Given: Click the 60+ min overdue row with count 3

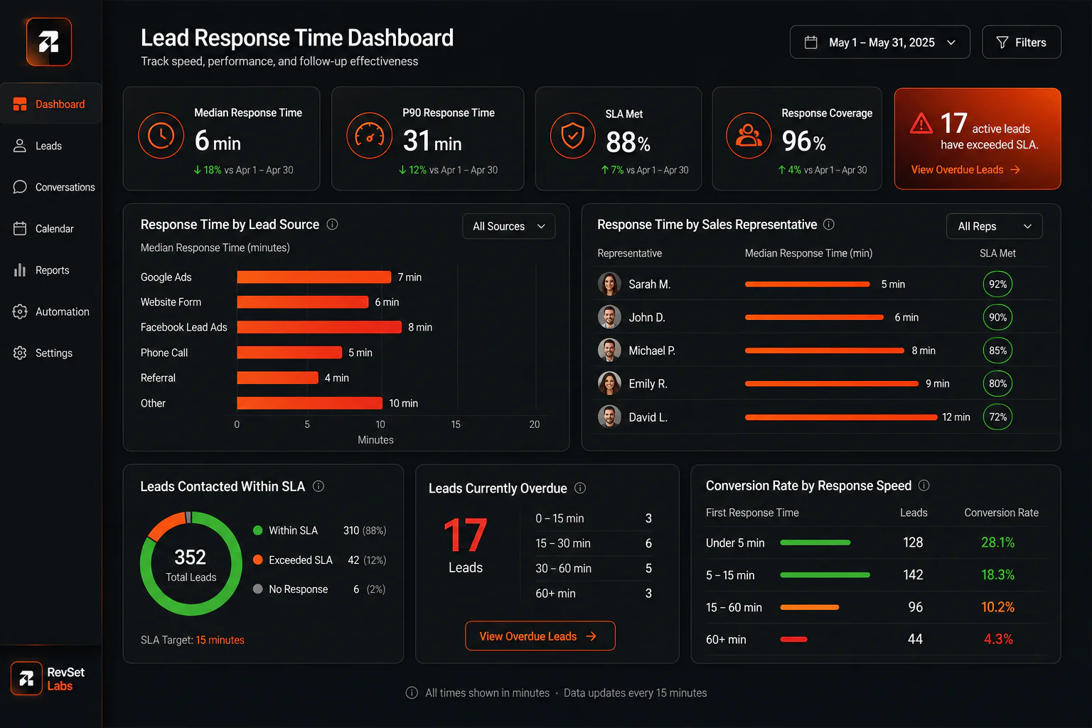Looking at the screenshot, I should click(x=594, y=593).
